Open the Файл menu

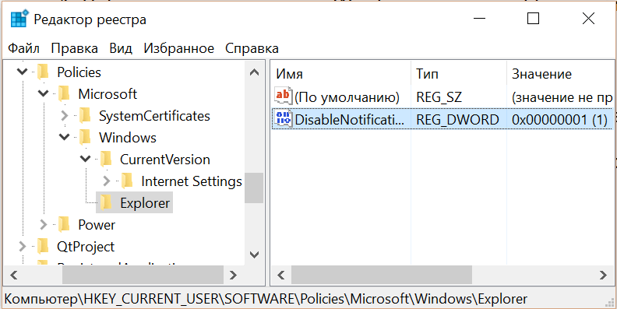[x=23, y=49]
